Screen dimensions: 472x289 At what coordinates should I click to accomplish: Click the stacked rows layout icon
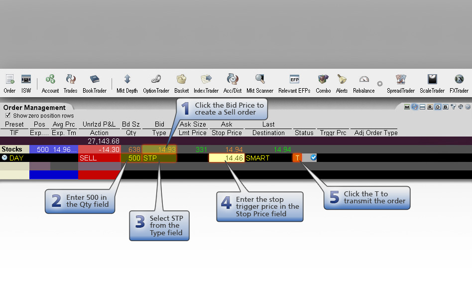pyautogui.click(x=422, y=107)
